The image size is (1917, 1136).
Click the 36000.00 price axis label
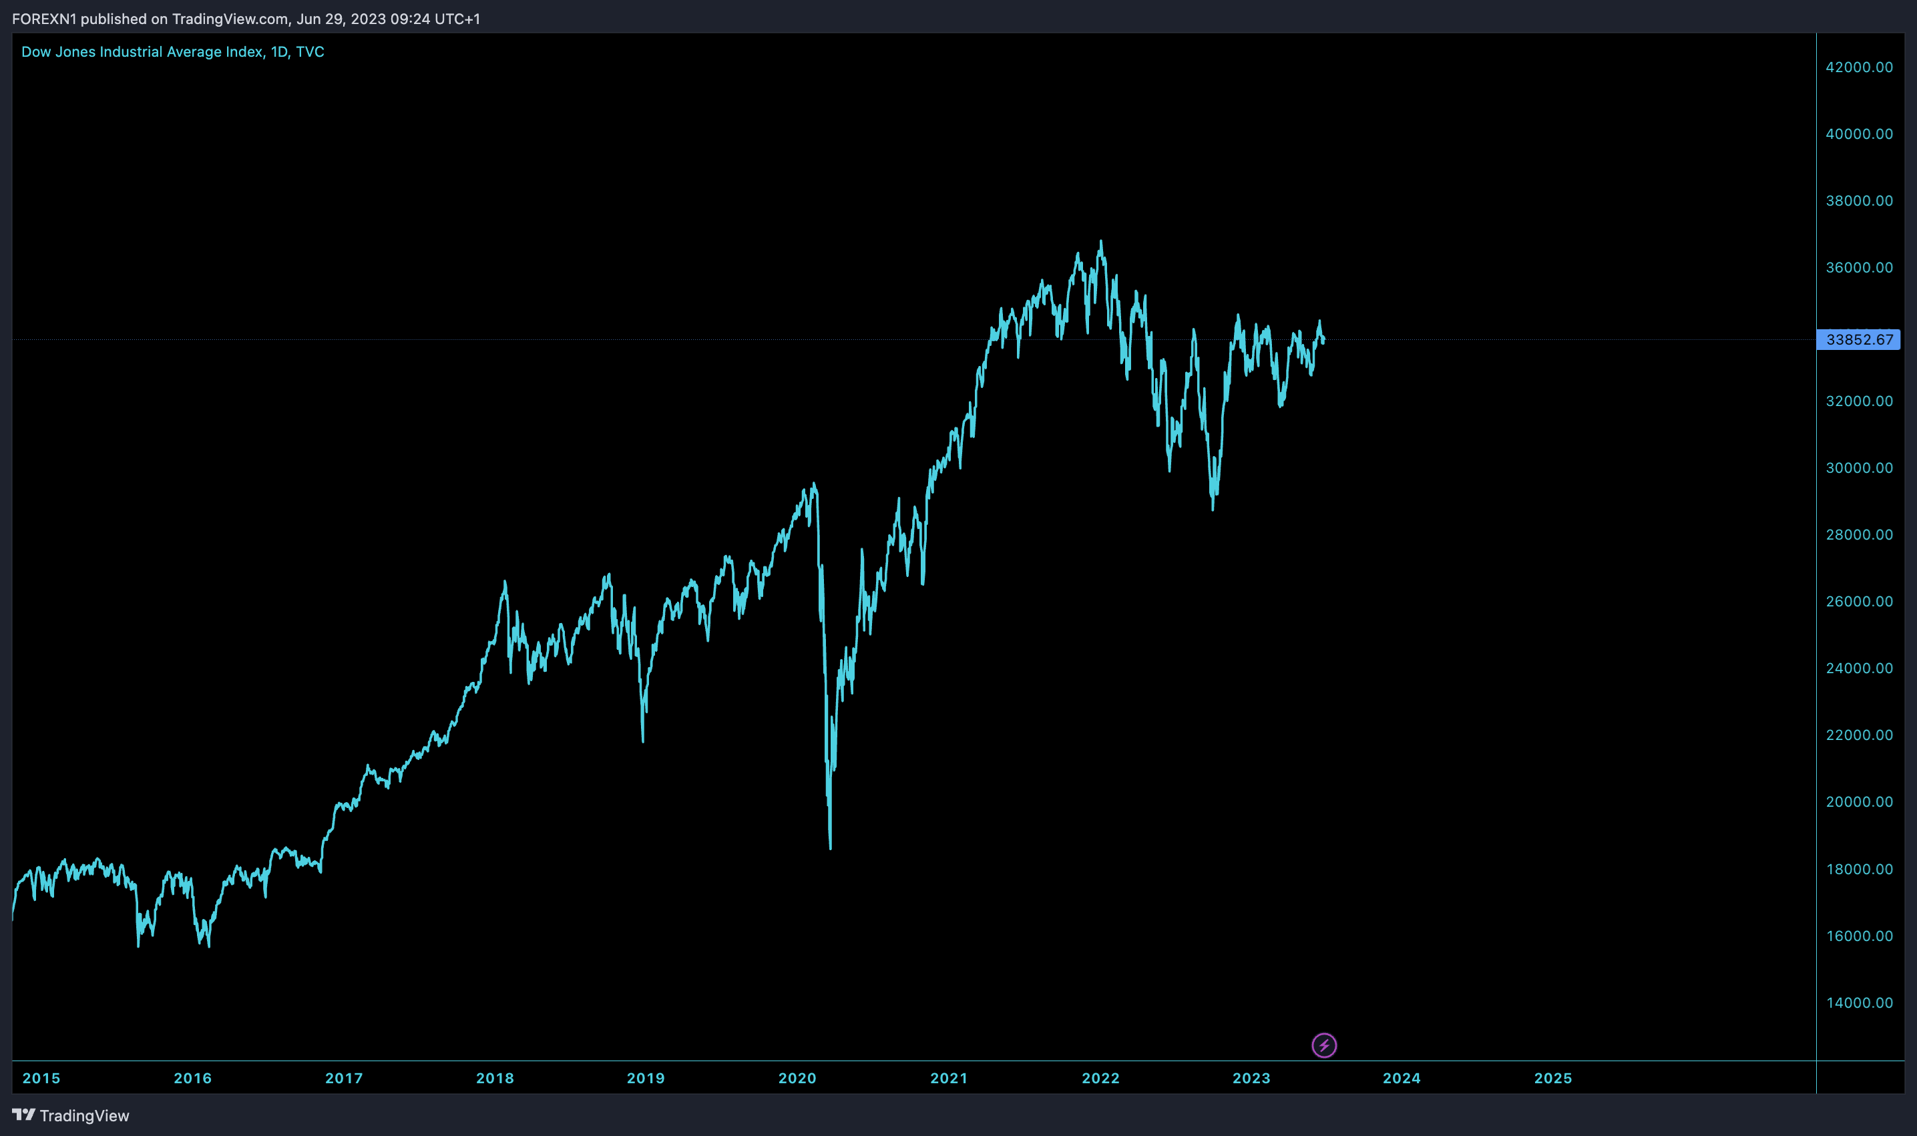1860,267
